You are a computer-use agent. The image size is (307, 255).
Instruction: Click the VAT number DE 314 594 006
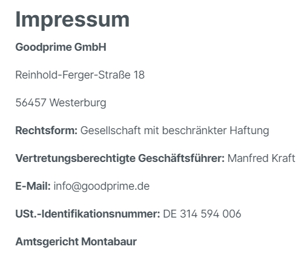(x=202, y=214)
